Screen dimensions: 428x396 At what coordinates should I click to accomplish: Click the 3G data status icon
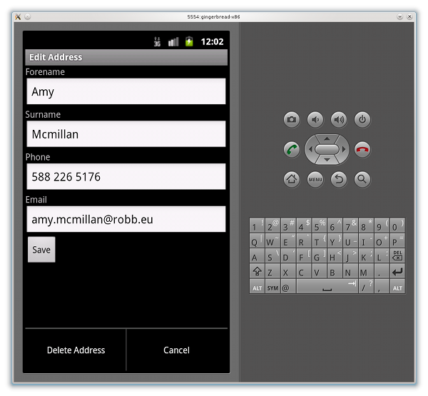pos(157,41)
